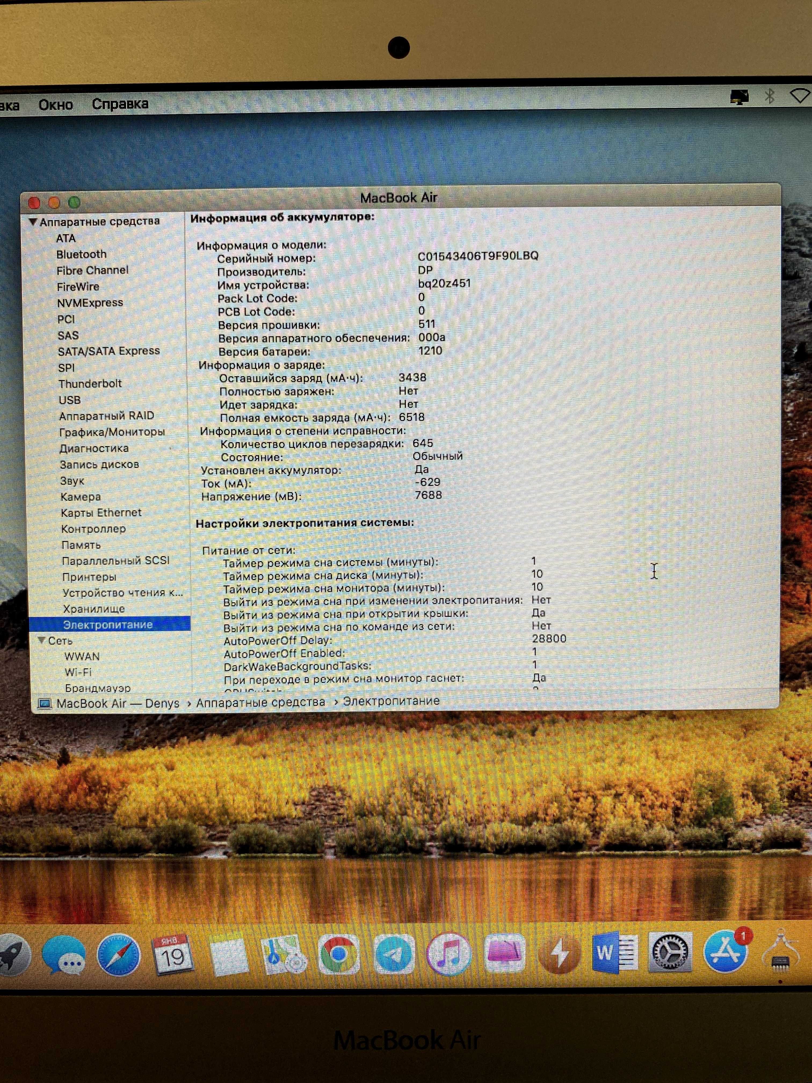Select SATA/SATA Express in the sidebar
Image resolution: width=812 pixels, height=1083 pixels.
109,351
